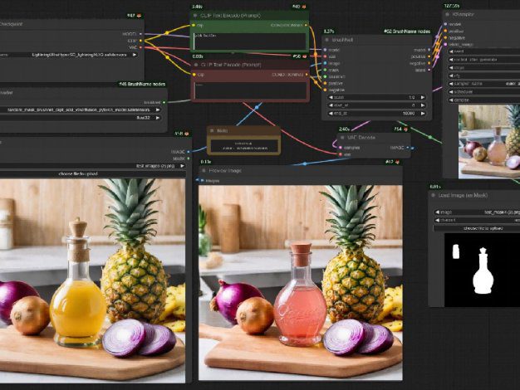This screenshot has width=520, height=390.
Task: Adjust the denoise value field in KSampler
Action: click(485, 100)
